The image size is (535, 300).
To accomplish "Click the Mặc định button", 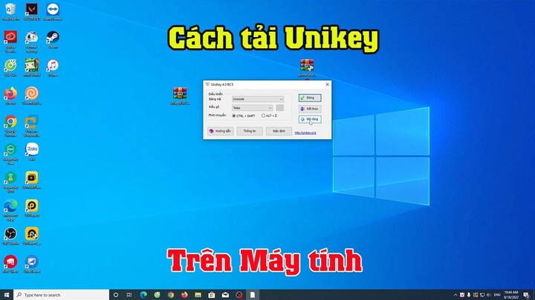I will coord(279,131).
